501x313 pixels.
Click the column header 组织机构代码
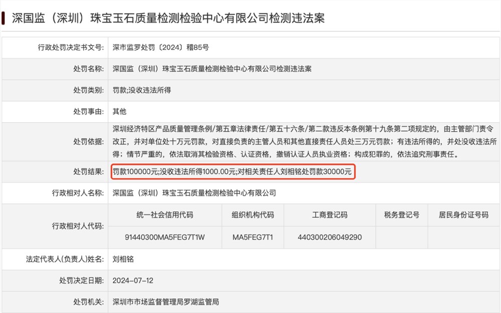[253, 215]
